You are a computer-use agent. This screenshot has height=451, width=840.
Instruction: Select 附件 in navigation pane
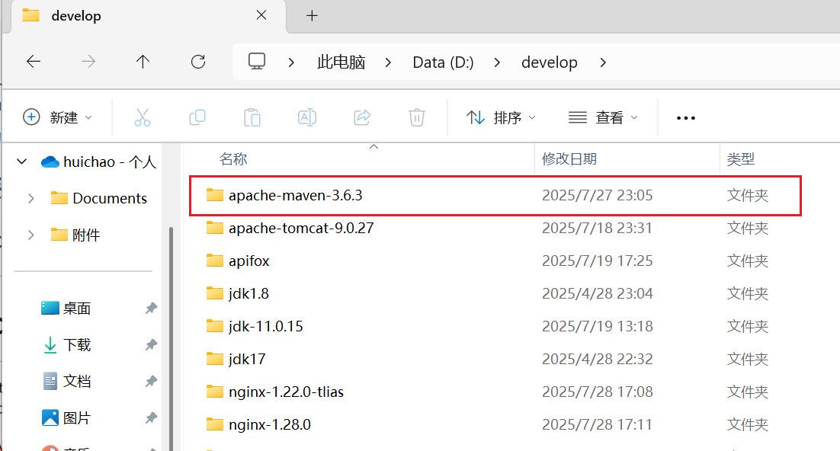[75, 235]
